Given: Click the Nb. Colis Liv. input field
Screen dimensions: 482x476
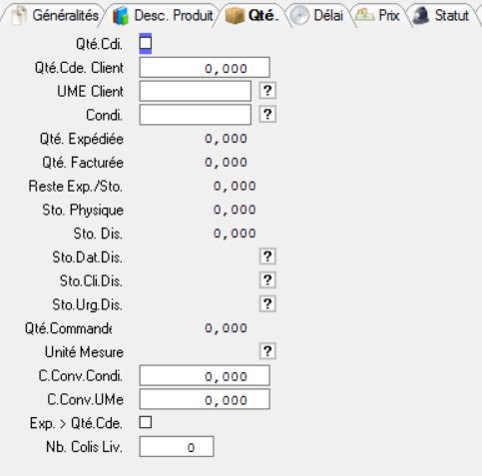Looking at the screenshot, I should click(177, 447).
